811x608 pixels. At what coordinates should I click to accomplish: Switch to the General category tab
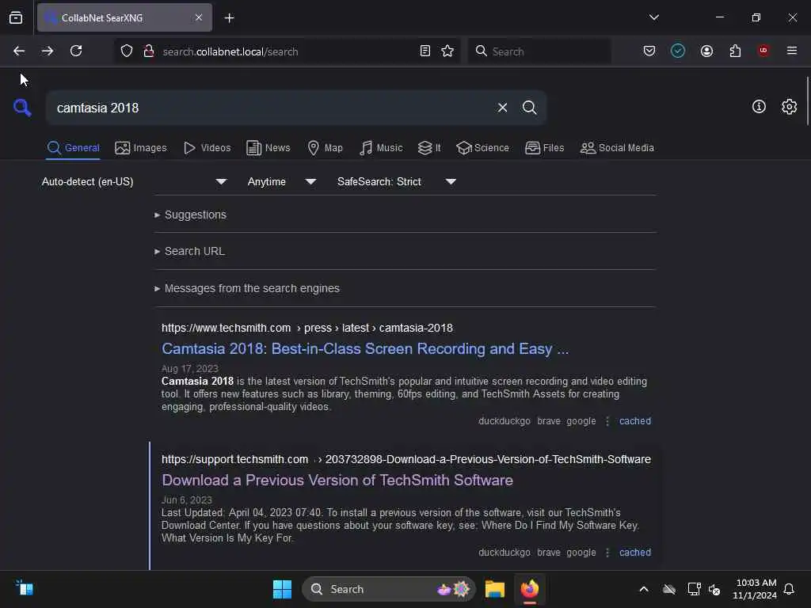click(73, 148)
